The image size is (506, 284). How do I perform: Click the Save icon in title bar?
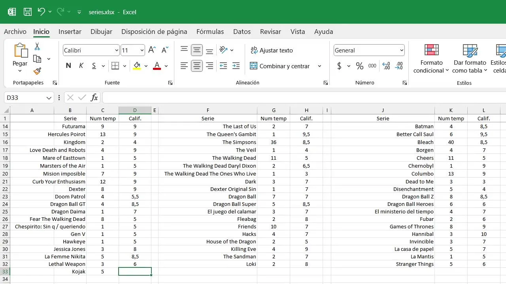click(x=28, y=12)
